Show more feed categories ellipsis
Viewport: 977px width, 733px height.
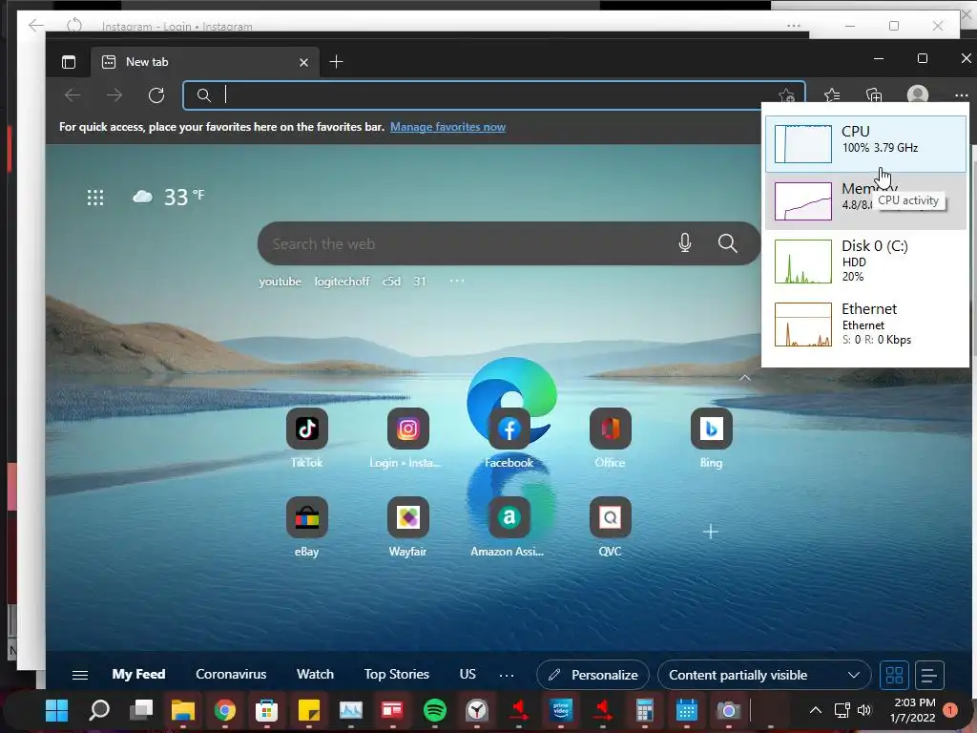pos(507,675)
